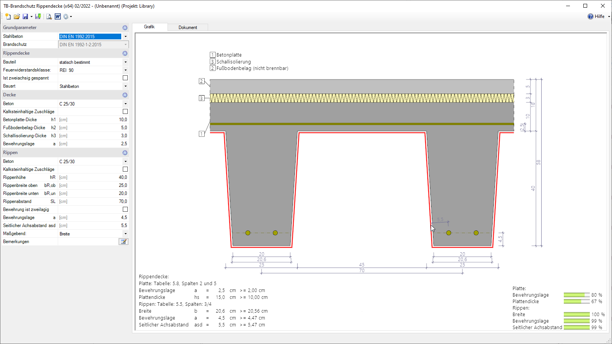The width and height of the screenshot is (612, 344).
Task: Open the Bauart Stahlbeton dropdown
Action: (125, 86)
